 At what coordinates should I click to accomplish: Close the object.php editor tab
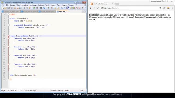pyautogui.click(x=66, y=11)
